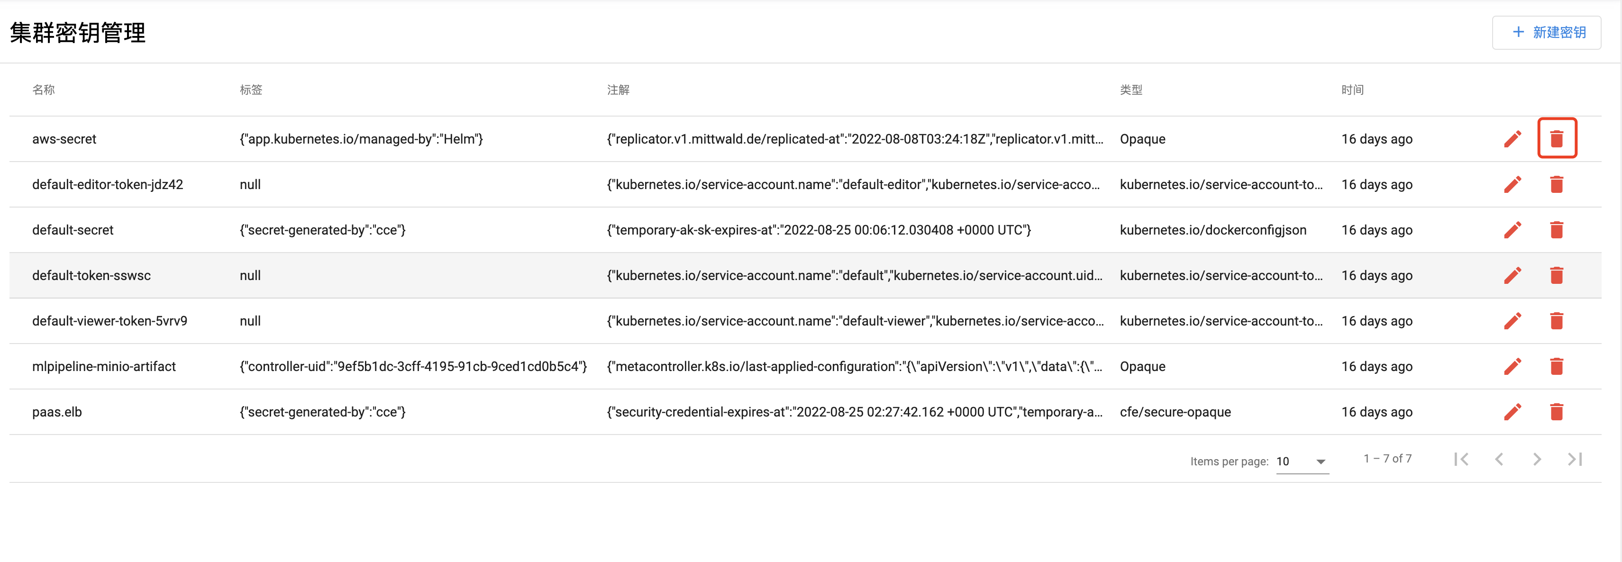
Task: Edit the paas.elb secret
Action: coord(1513,412)
